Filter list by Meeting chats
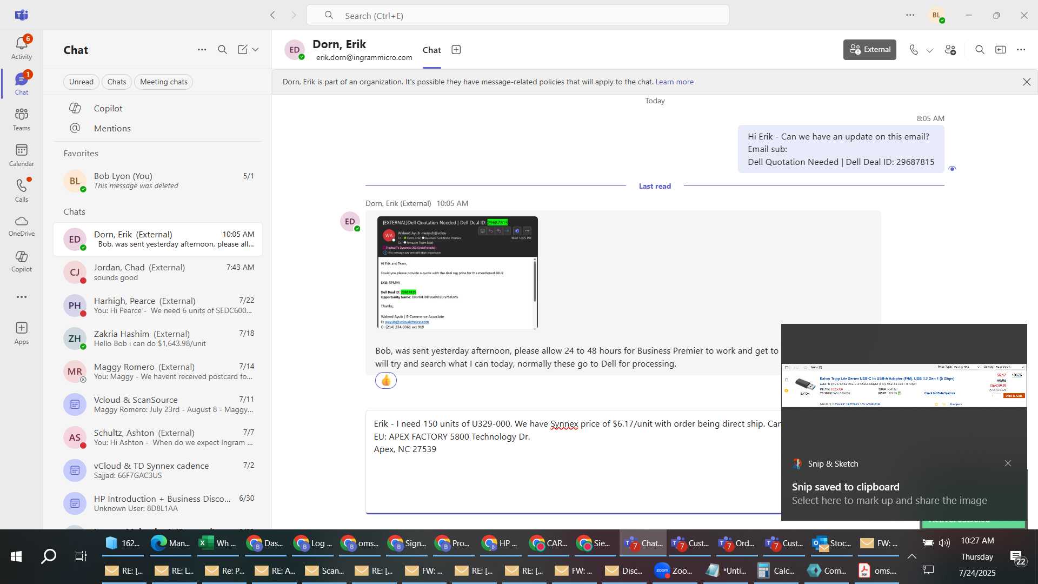1038x584 pixels. pyautogui.click(x=164, y=82)
